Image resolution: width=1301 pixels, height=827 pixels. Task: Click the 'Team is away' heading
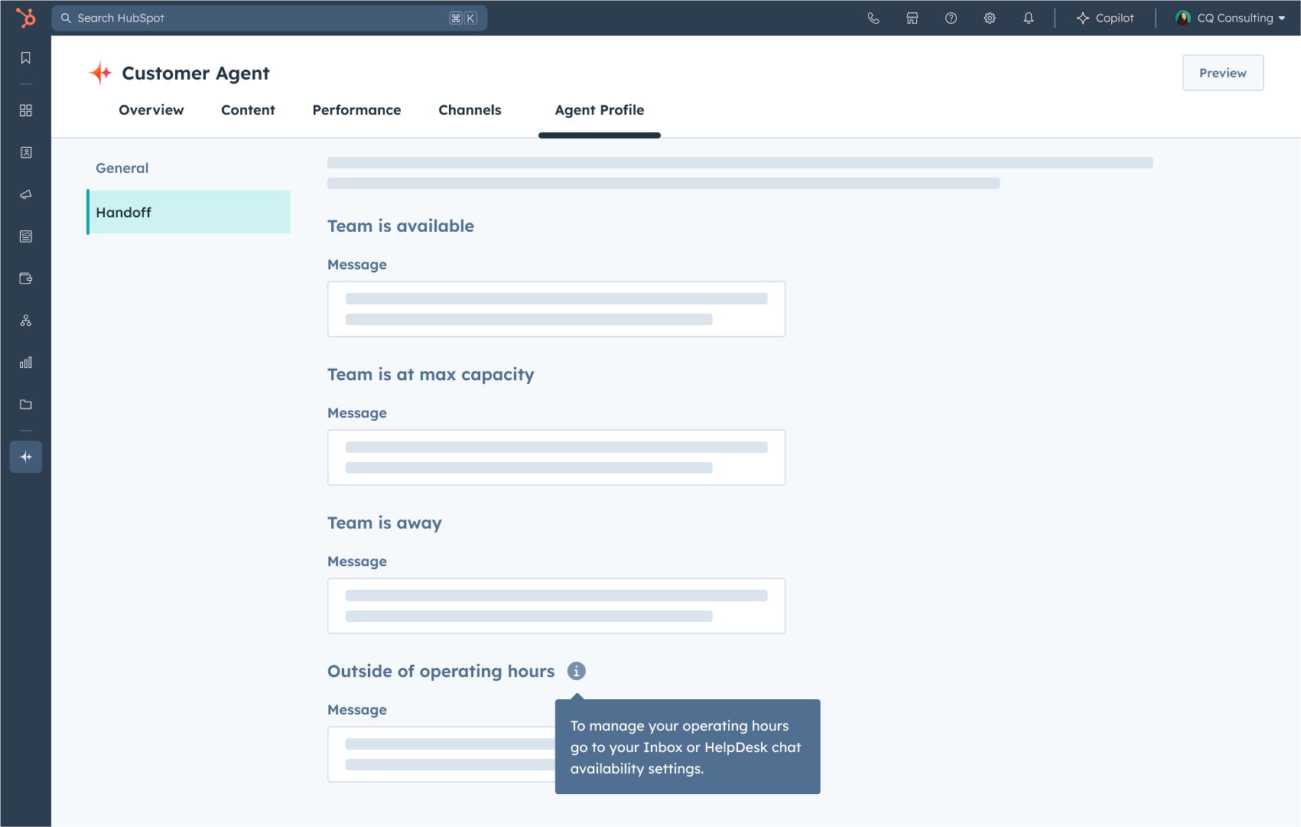coord(385,523)
